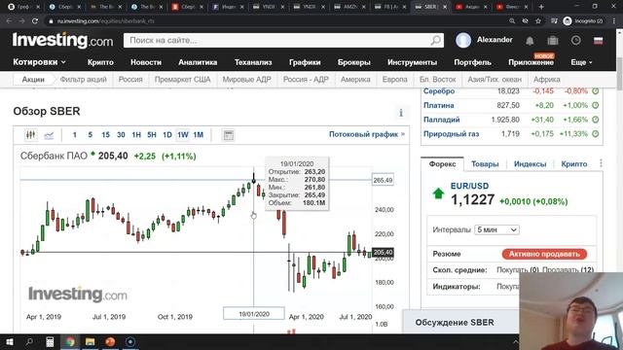Click clock icon next to Палладий row
This screenshot has width=623, height=350.
click(595, 120)
